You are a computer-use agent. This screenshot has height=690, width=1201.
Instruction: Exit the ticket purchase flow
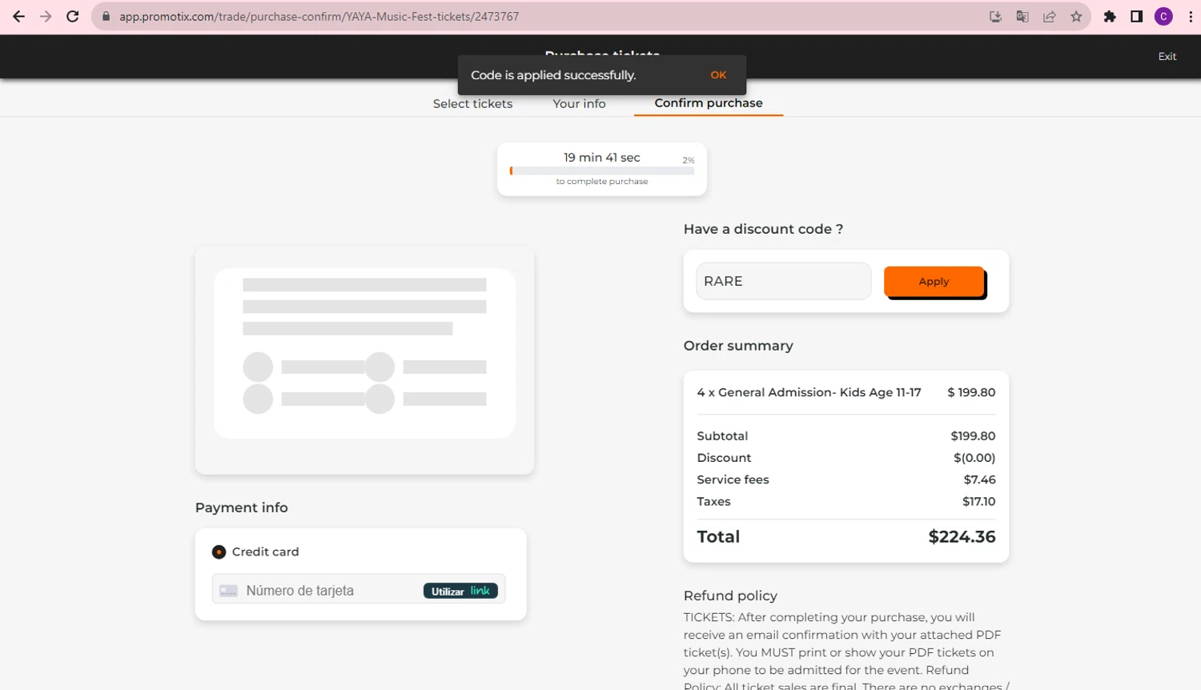[x=1167, y=56]
